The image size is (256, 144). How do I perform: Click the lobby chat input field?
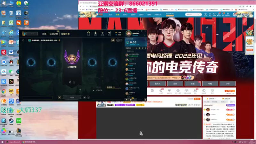tap(37, 98)
